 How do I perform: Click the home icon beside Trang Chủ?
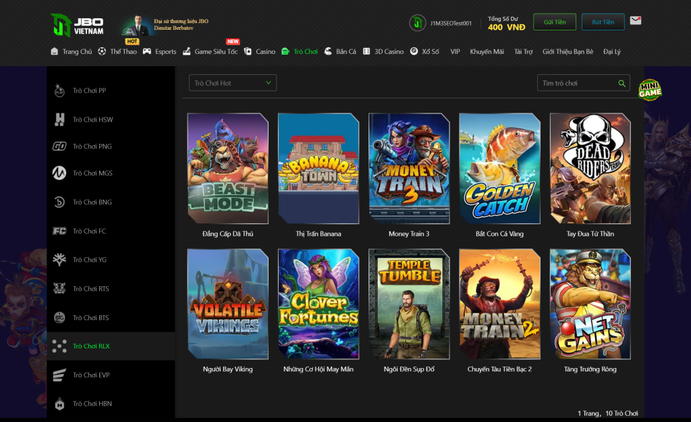54,51
